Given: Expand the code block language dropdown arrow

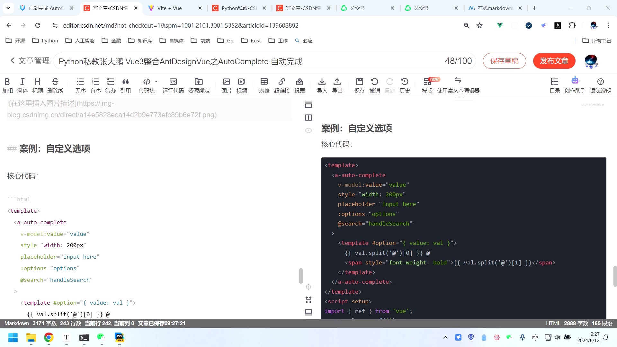Looking at the screenshot, I should click(156, 81).
